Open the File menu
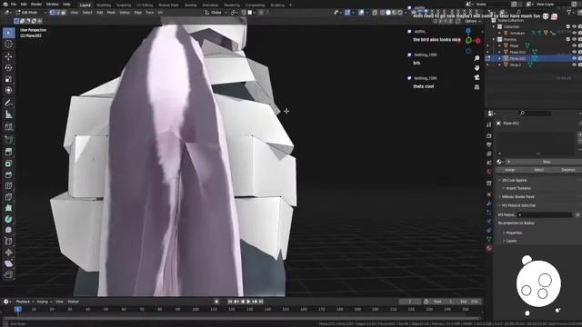 pyautogui.click(x=14, y=4)
